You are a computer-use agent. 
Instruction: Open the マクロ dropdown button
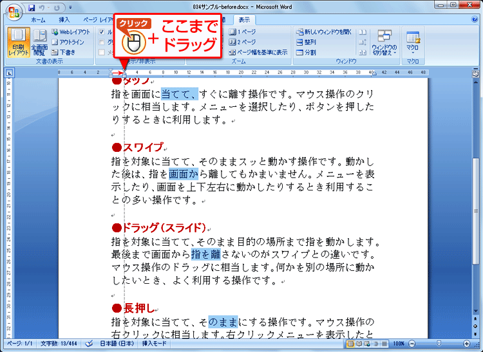click(x=413, y=42)
